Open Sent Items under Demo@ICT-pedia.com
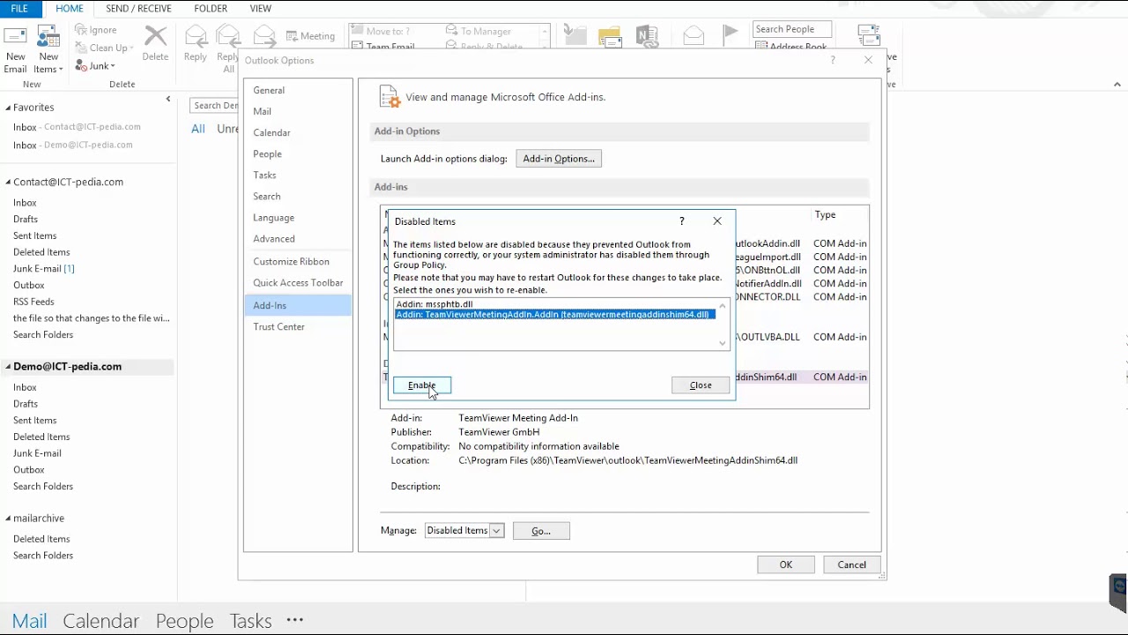The width and height of the screenshot is (1128, 635). 35,421
